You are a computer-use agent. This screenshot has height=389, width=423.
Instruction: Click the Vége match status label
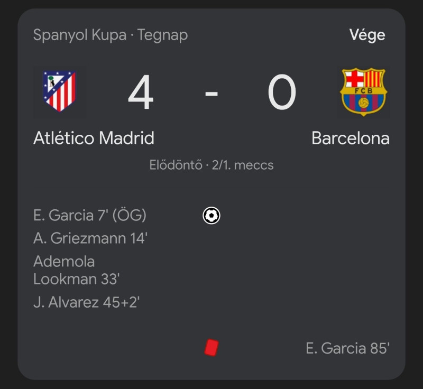[x=367, y=35]
